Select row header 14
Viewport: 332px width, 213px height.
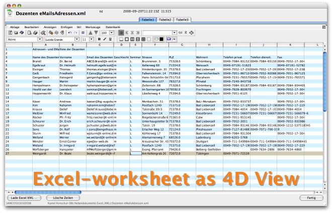19,101
